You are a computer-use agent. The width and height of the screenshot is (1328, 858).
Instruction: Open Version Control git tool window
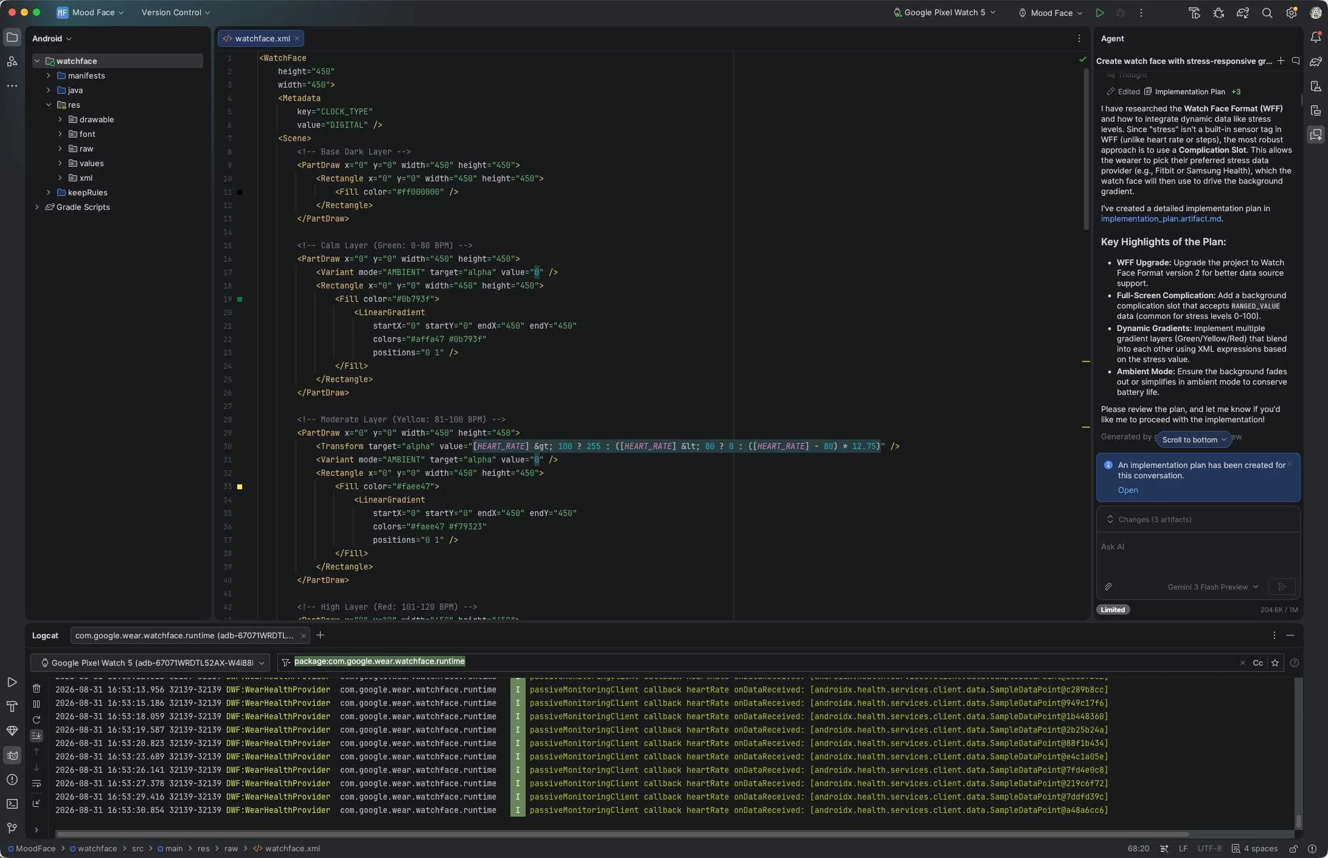click(12, 828)
